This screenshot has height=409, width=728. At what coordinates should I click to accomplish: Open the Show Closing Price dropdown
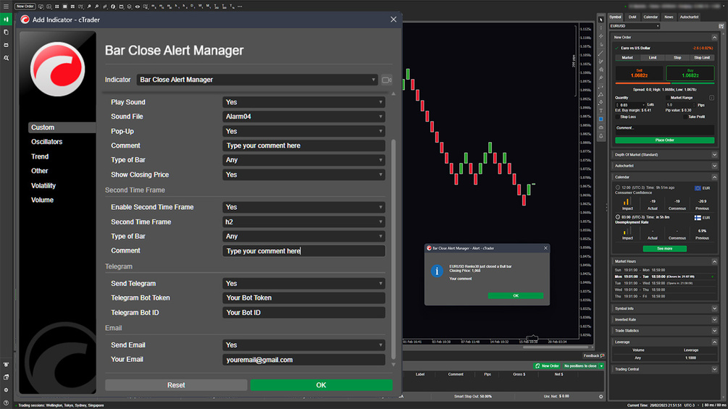(x=304, y=175)
